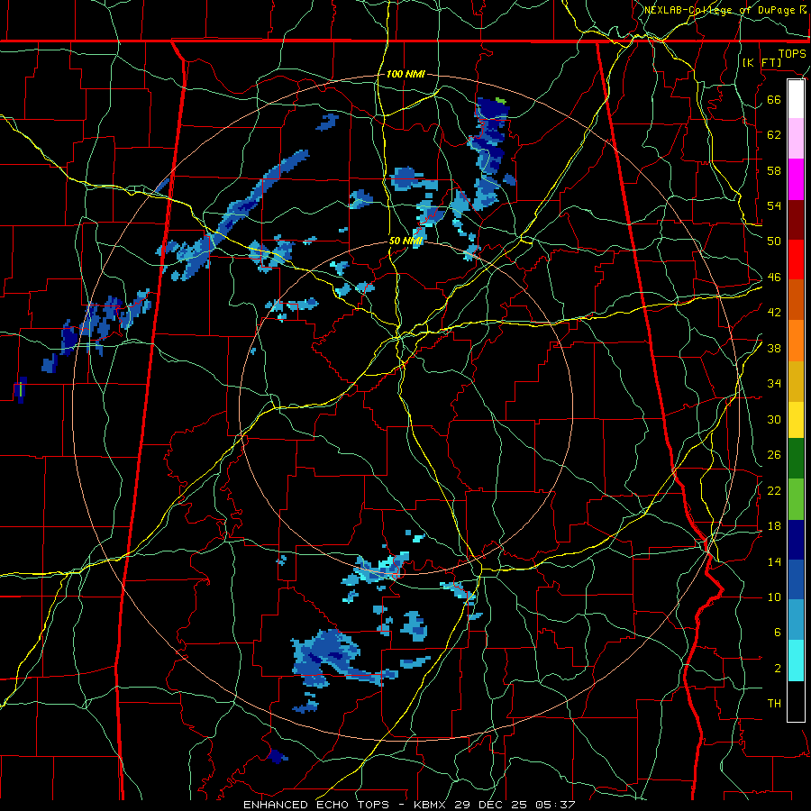Viewport: 811px width, 811px height.
Task: Click the "2" scale label
Action: [x=778, y=669]
